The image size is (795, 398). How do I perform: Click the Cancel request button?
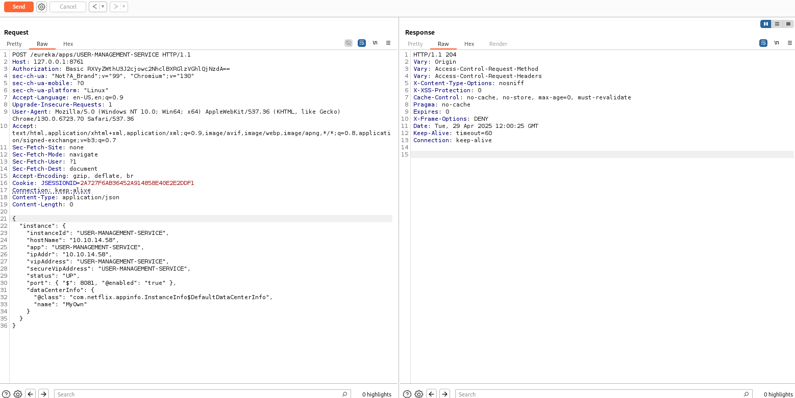pyautogui.click(x=68, y=7)
